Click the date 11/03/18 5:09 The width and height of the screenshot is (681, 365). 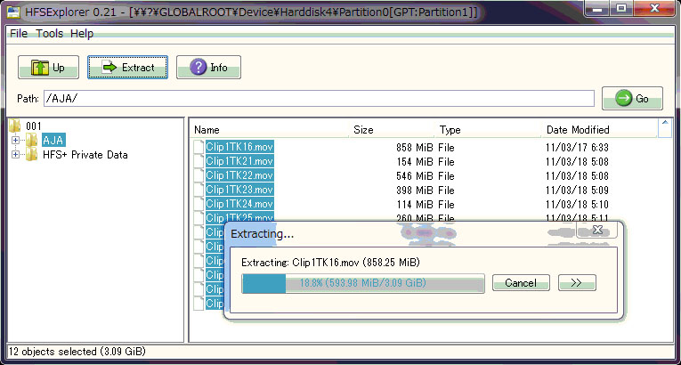pyautogui.click(x=577, y=191)
